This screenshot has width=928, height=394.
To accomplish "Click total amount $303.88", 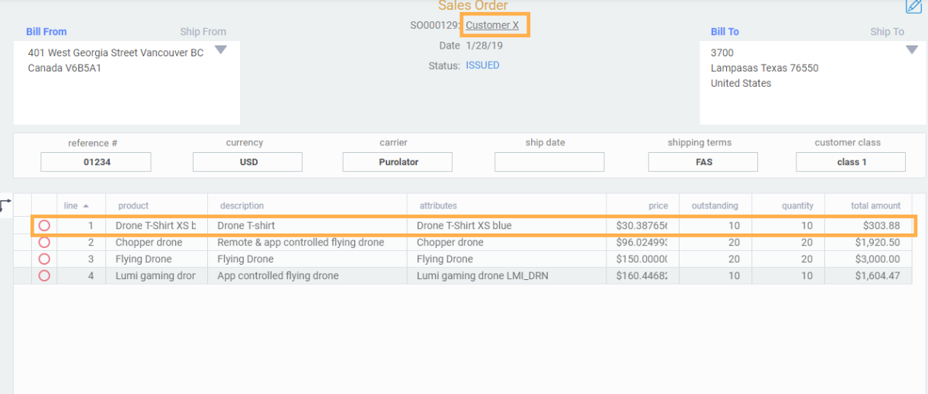I will click(882, 226).
